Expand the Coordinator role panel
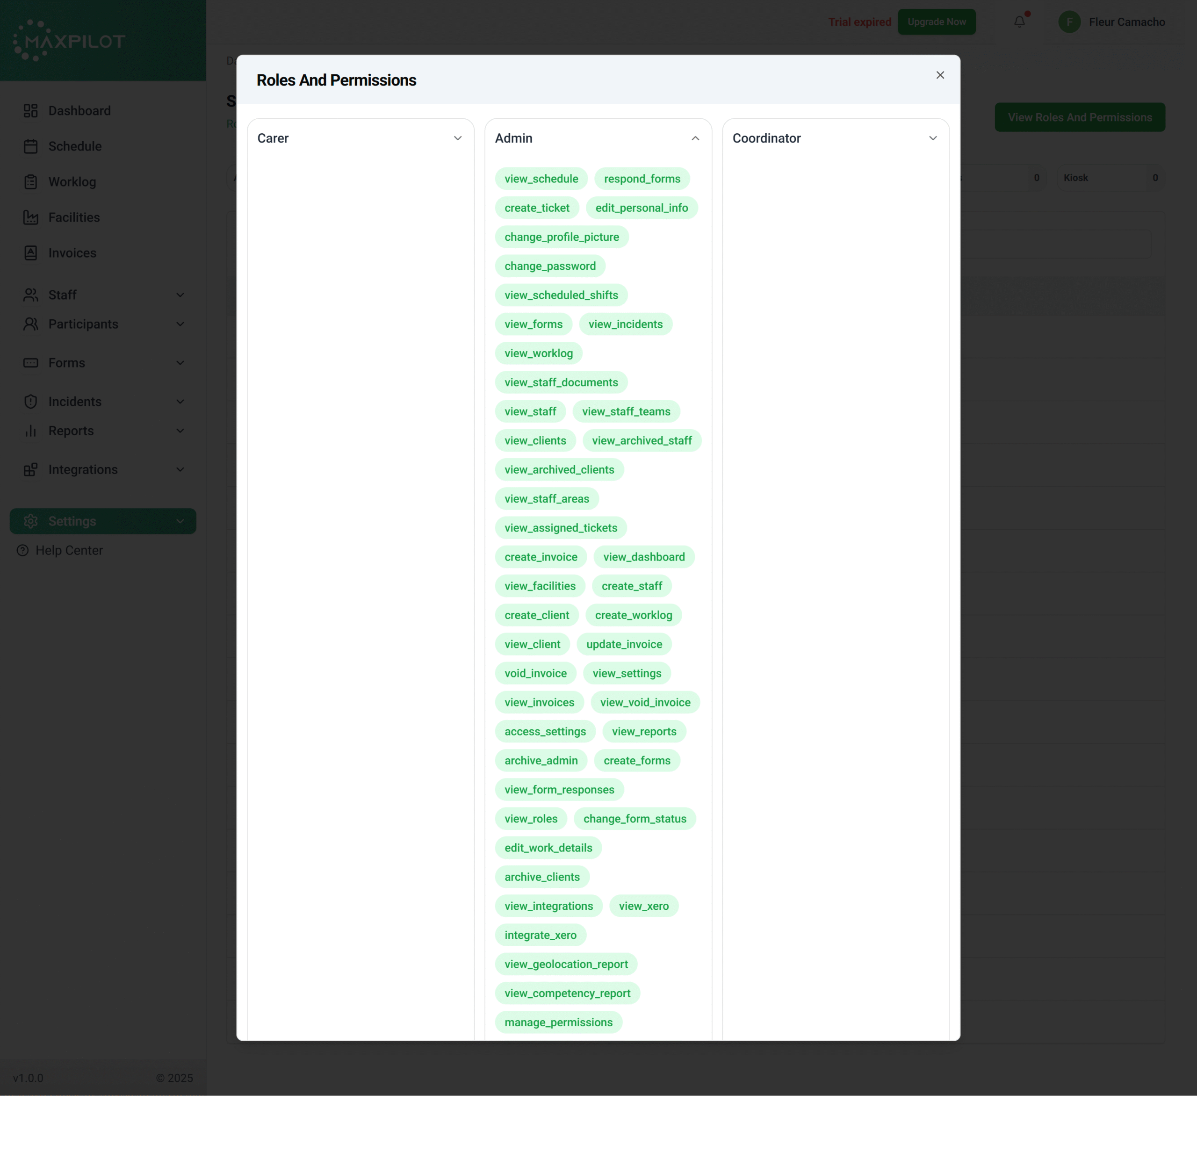Image resolution: width=1197 pixels, height=1166 pixels. point(932,138)
